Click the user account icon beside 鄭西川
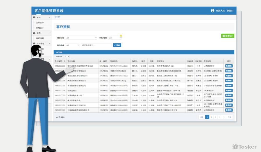This screenshot has width=261, height=152. pos(212,11)
